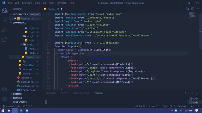Open the Explorer view in the activity bar
Viewport: 202px width, 113px height.
pos(5,10)
